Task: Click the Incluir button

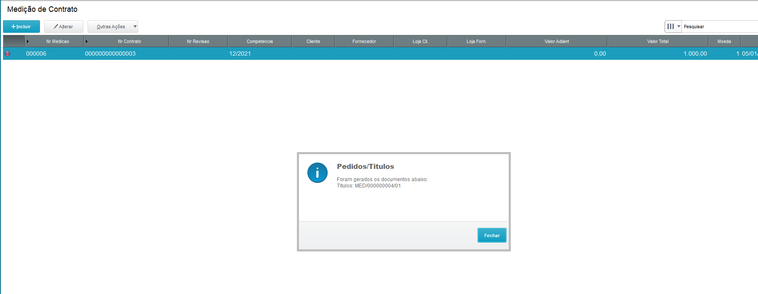Action: point(21,27)
